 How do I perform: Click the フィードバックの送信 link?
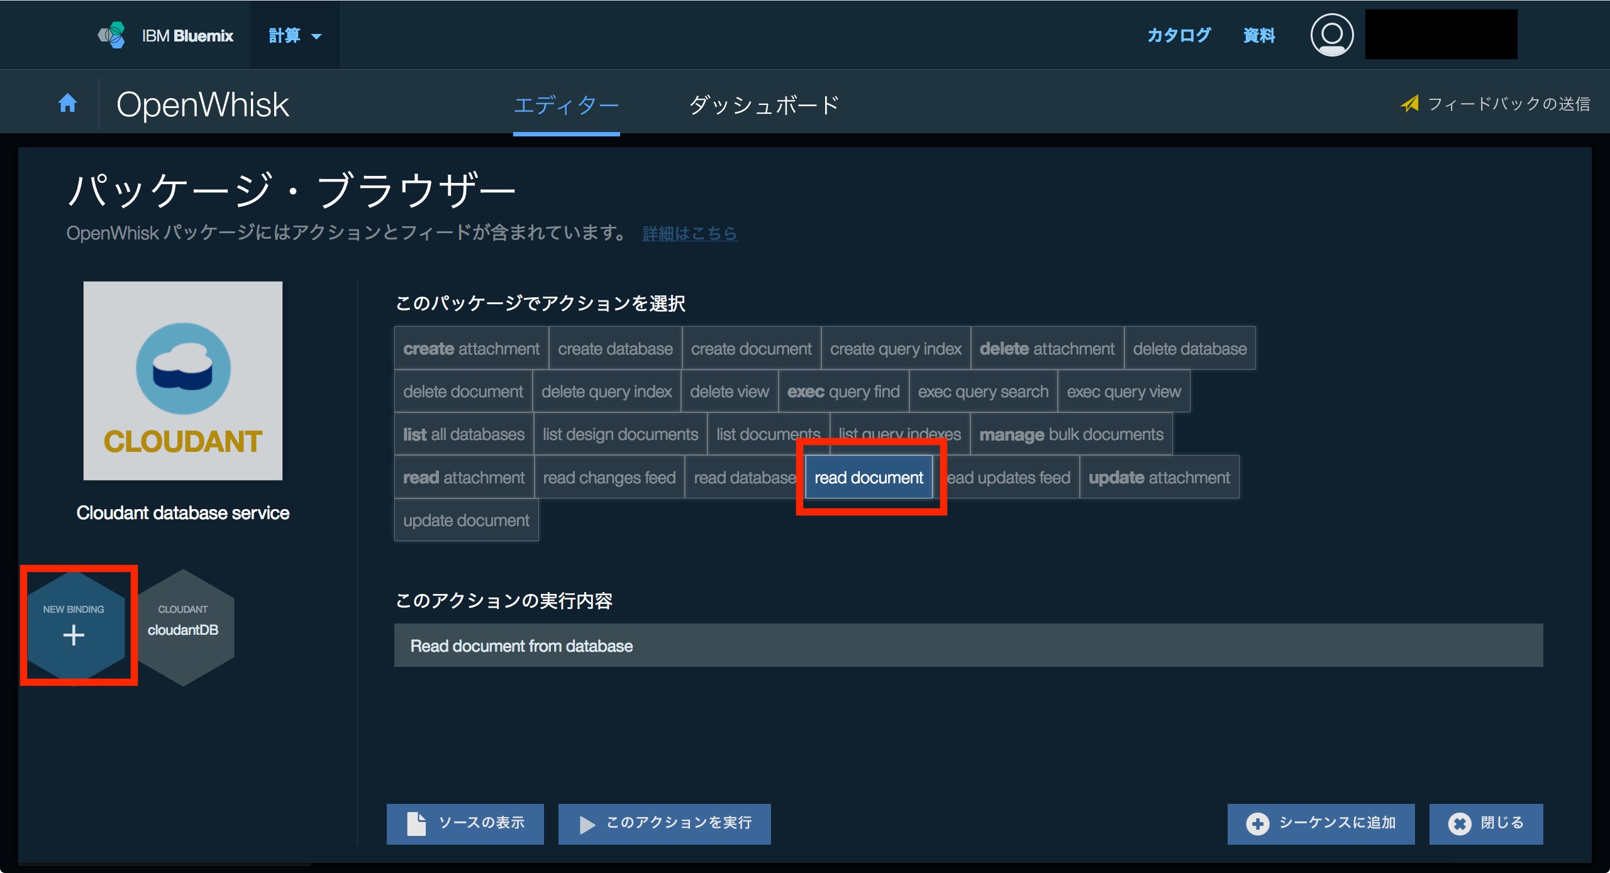coord(1509,104)
